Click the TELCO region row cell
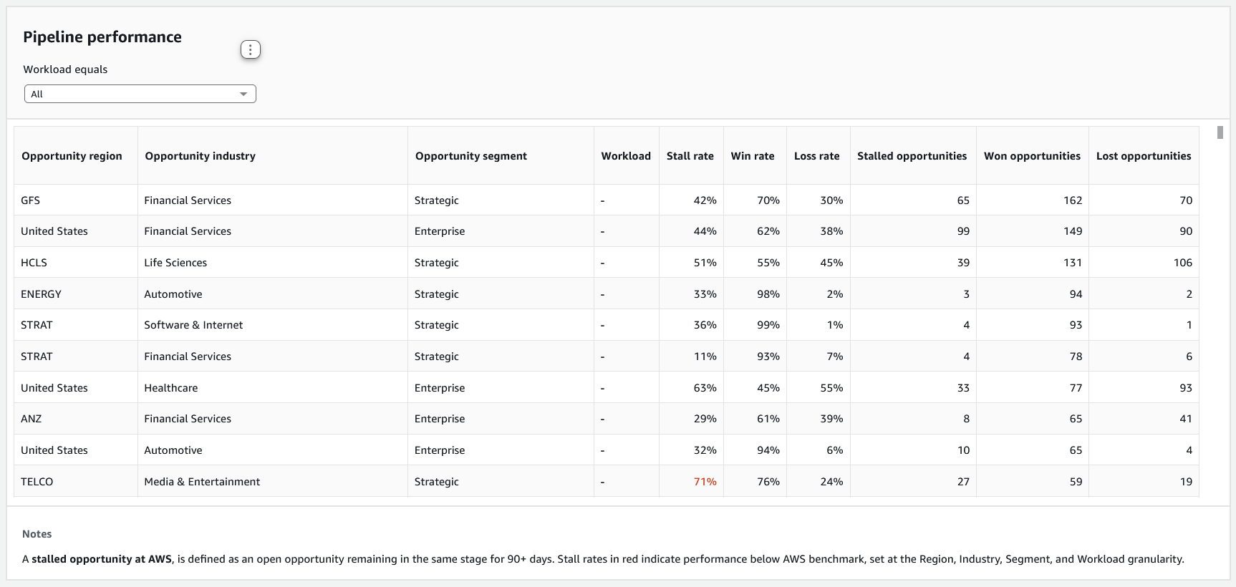The height and width of the screenshot is (587, 1236). [37, 482]
